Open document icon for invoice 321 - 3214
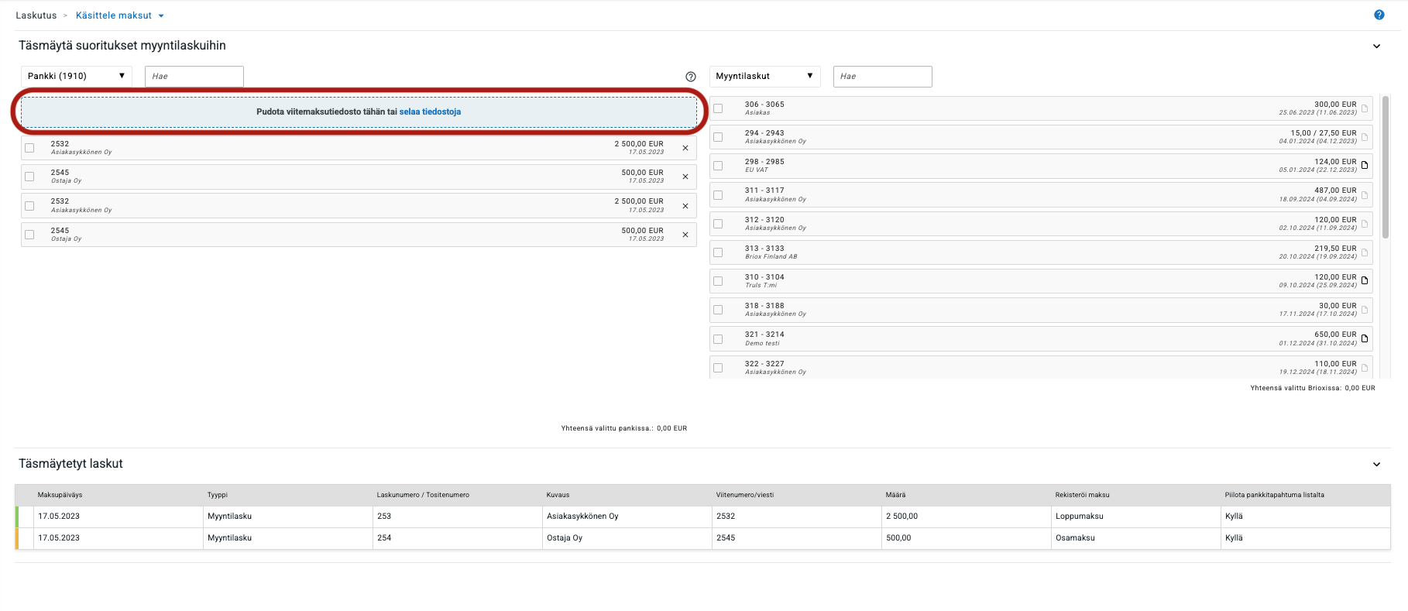Image resolution: width=1408 pixels, height=611 pixels. point(1365,338)
